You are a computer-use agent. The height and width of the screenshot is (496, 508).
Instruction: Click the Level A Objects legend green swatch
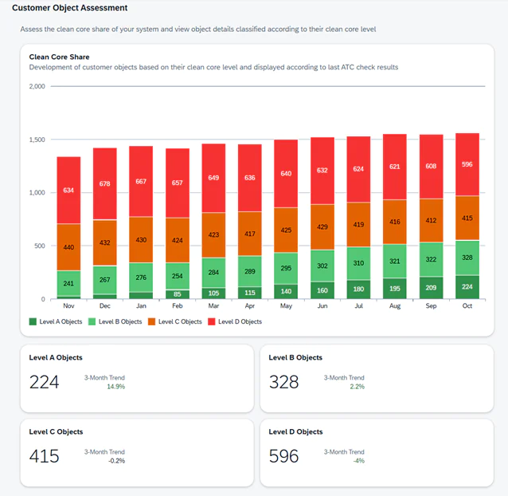(33, 321)
